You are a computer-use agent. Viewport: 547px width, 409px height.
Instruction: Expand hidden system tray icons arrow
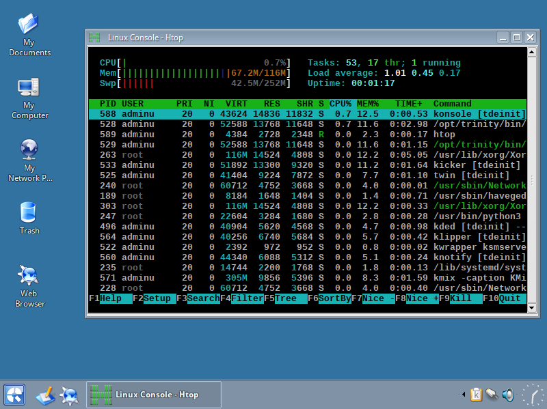coord(464,395)
